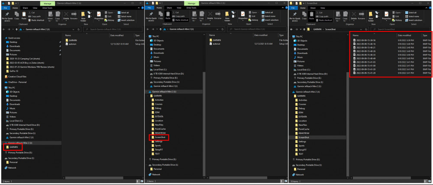Click Pin to Quick access in left window
This screenshot has width=433, height=185.
[x=7, y=16]
